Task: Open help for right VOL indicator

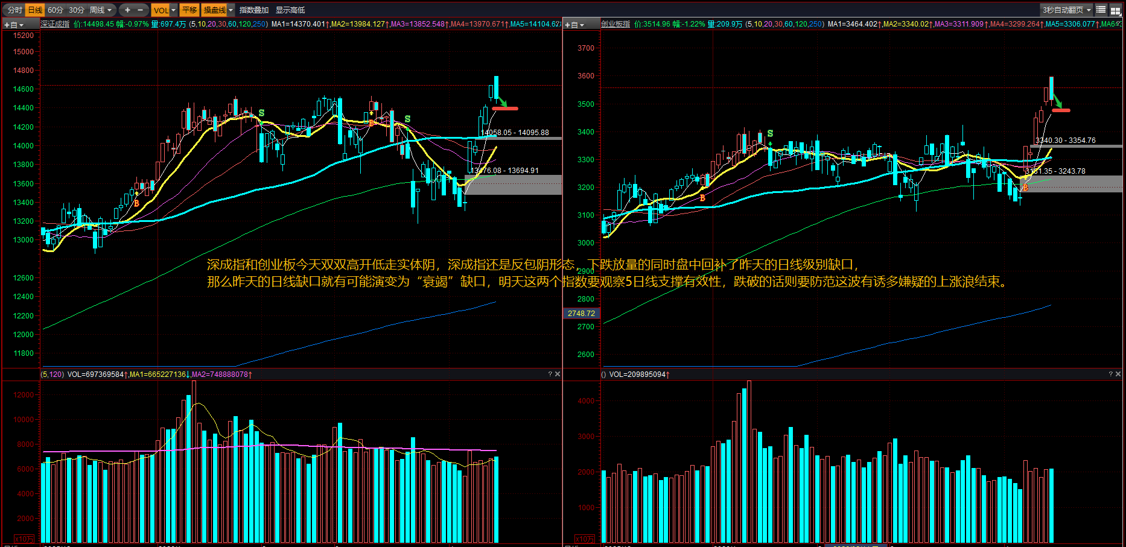Action: pos(1110,375)
